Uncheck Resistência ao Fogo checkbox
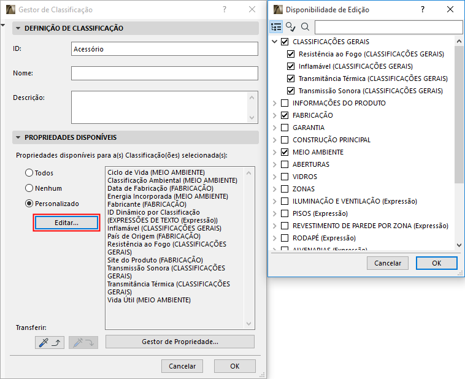 291,54
